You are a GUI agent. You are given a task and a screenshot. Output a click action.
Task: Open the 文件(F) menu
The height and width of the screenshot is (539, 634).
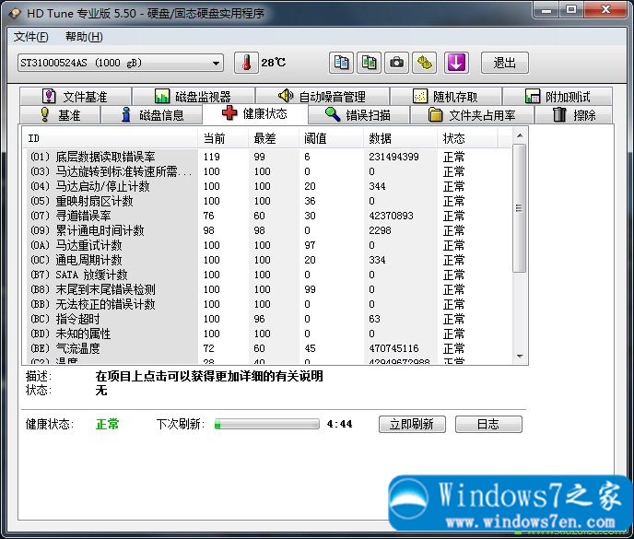pyautogui.click(x=31, y=37)
